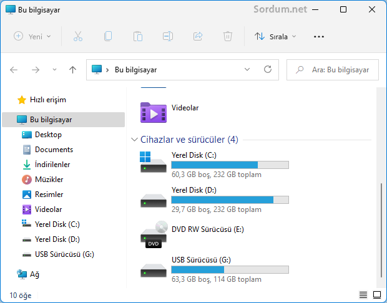Switch to large thumbnails view layout
Image resolution: width=387 pixels, height=303 pixels.
376,295
